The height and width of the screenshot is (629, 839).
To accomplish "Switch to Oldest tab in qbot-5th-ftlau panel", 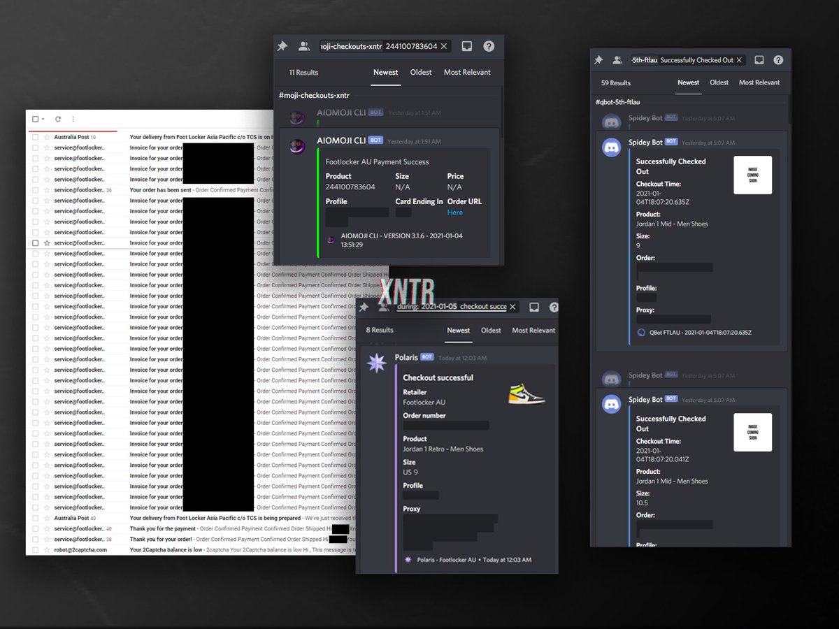I will 719,82.
